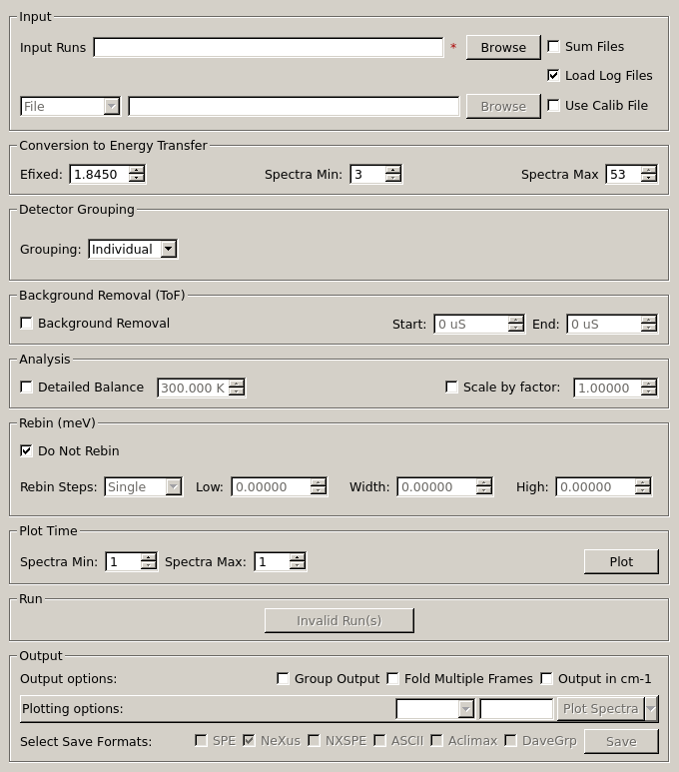The width and height of the screenshot is (679, 772).
Task: Decrease Plot Time Spectra Max value
Action: (298, 566)
